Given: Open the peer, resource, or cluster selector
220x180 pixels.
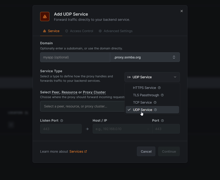Looking at the screenshot, I should (82, 106).
